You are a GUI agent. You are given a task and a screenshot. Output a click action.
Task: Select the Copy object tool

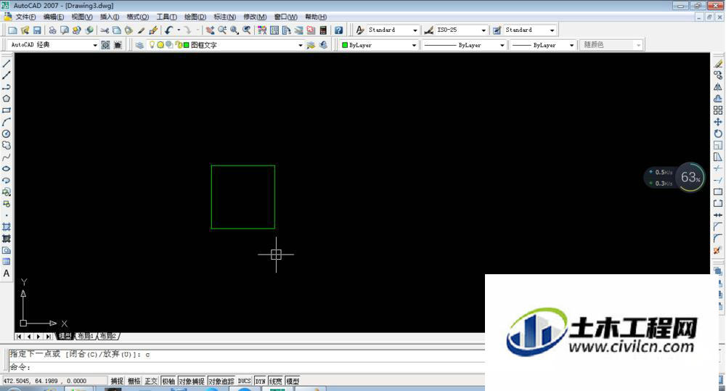tap(718, 75)
